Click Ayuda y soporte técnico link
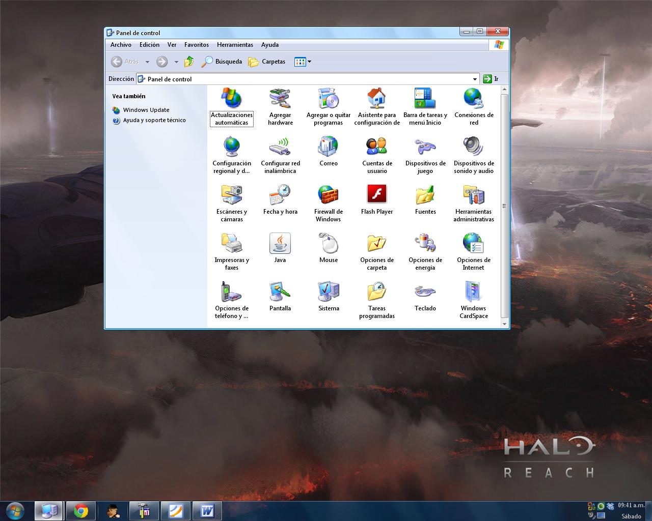The width and height of the screenshot is (652, 521). (154, 120)
